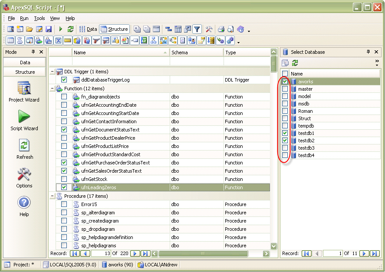Select the testdb4 database row

[330, 155]
